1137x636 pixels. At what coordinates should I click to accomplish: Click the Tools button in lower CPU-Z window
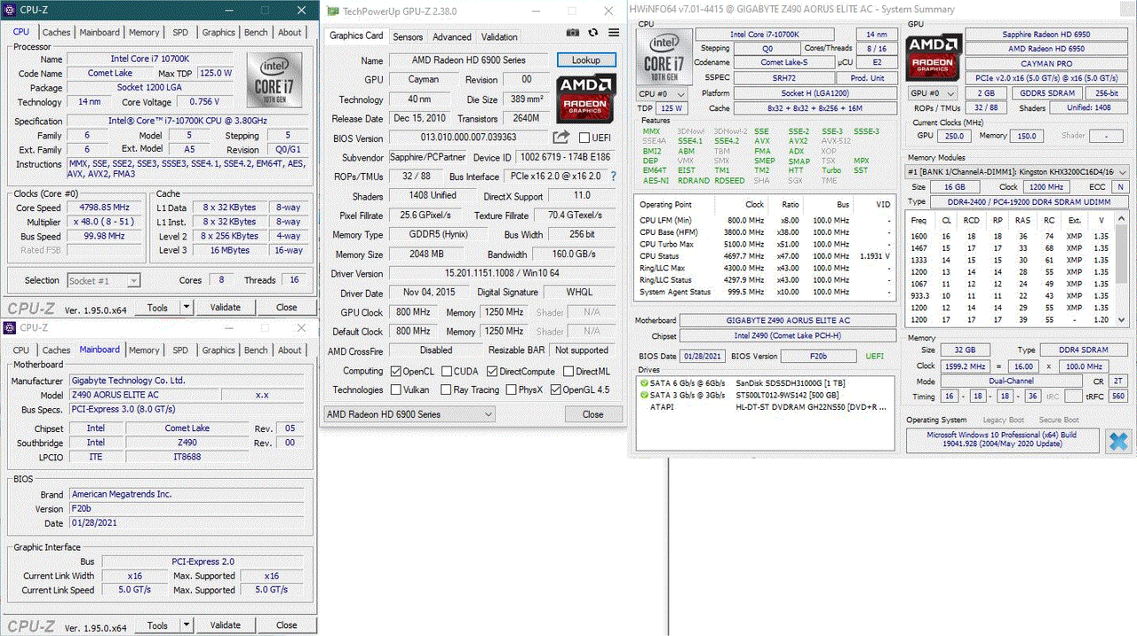point(157,625)
